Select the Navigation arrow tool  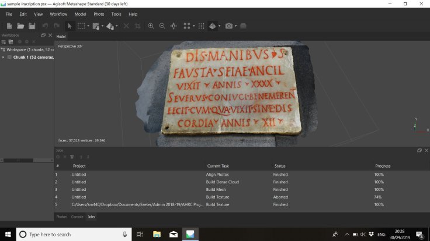click(70, 26)
